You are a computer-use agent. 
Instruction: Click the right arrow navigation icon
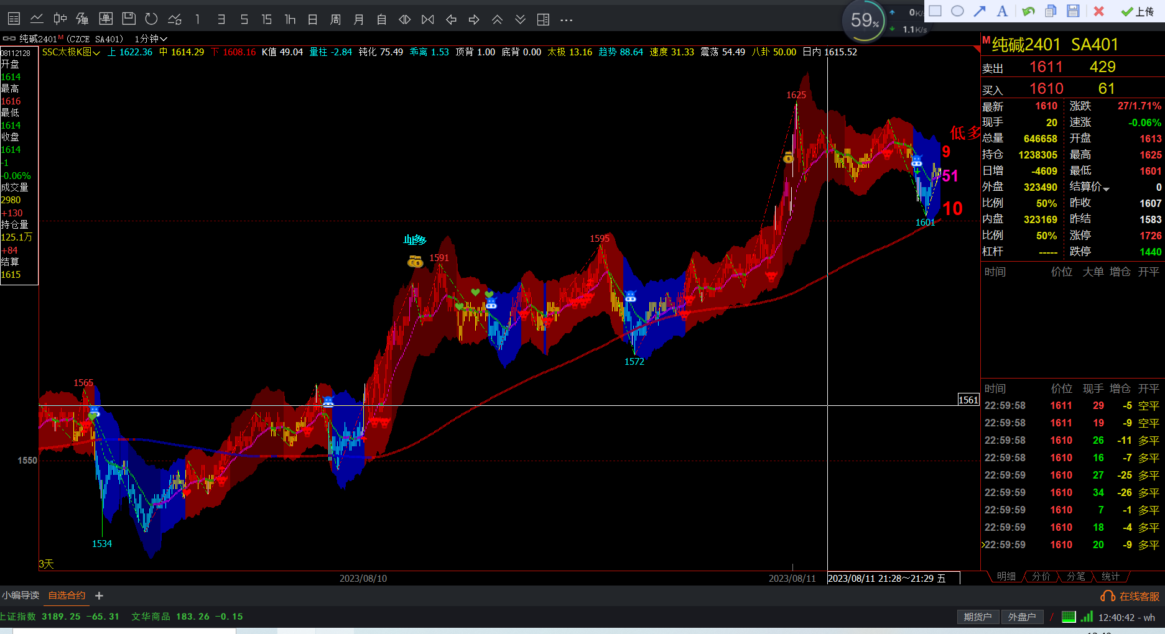pyautogui.click(x=474, y=19)
